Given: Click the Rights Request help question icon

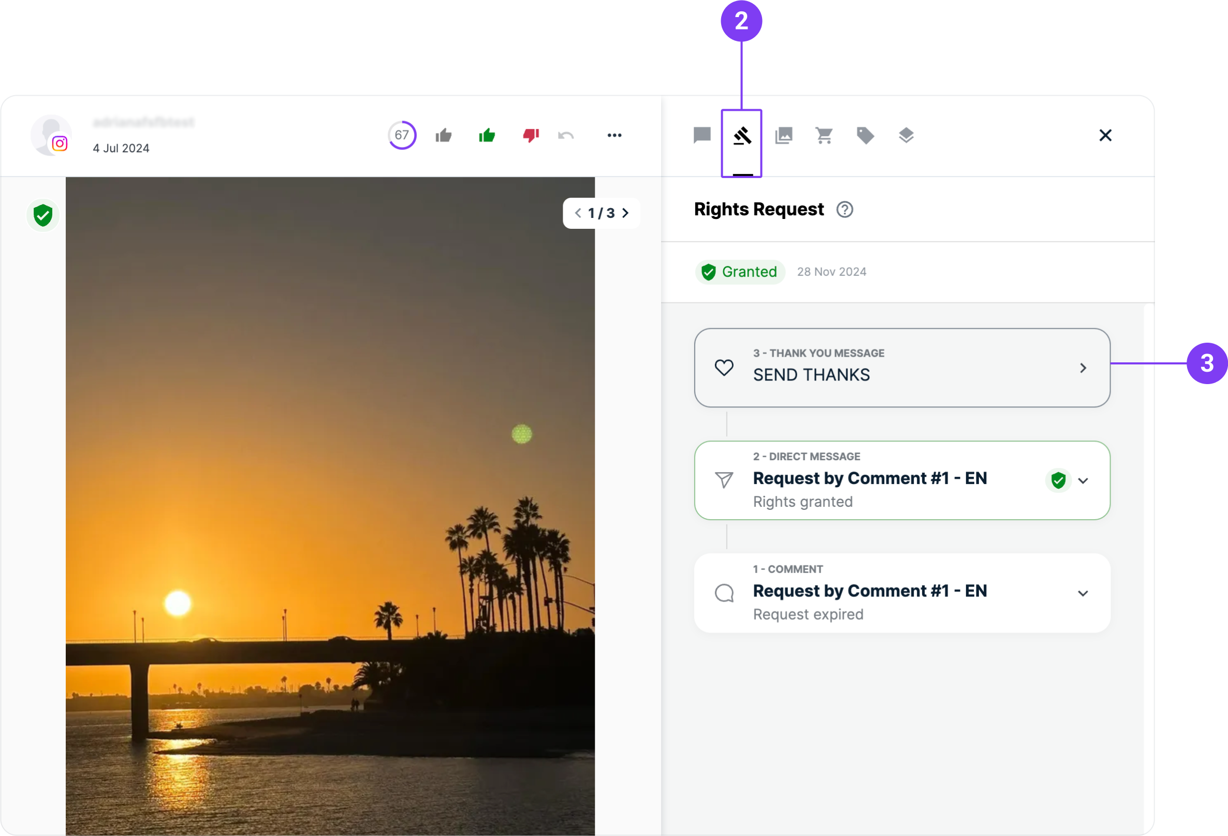Looking at the screenshot, I should coord(844,210).
